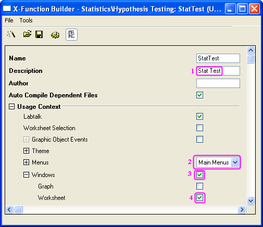
Task: Expand the Theme node
Action: [26, 151]
